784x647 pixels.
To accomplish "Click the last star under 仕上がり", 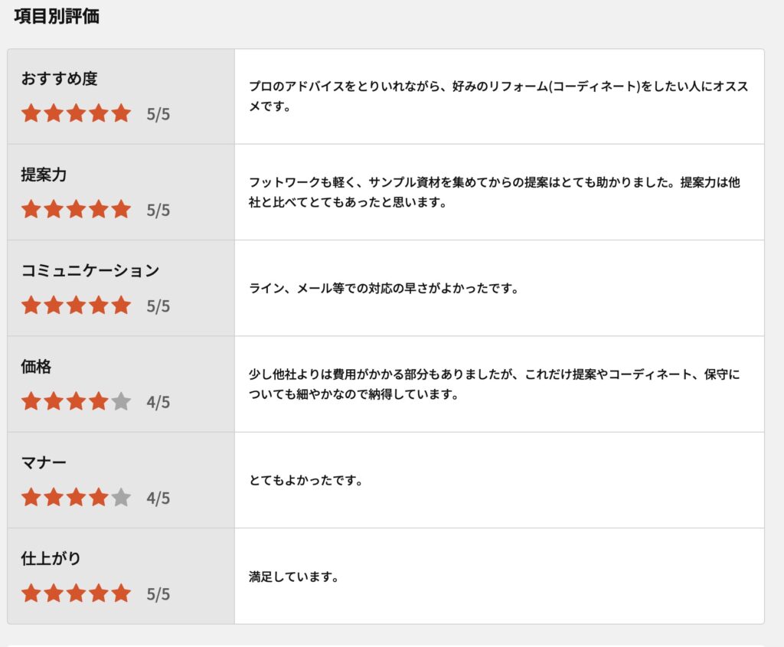I will pyautogui.click(x=121, y=593).
